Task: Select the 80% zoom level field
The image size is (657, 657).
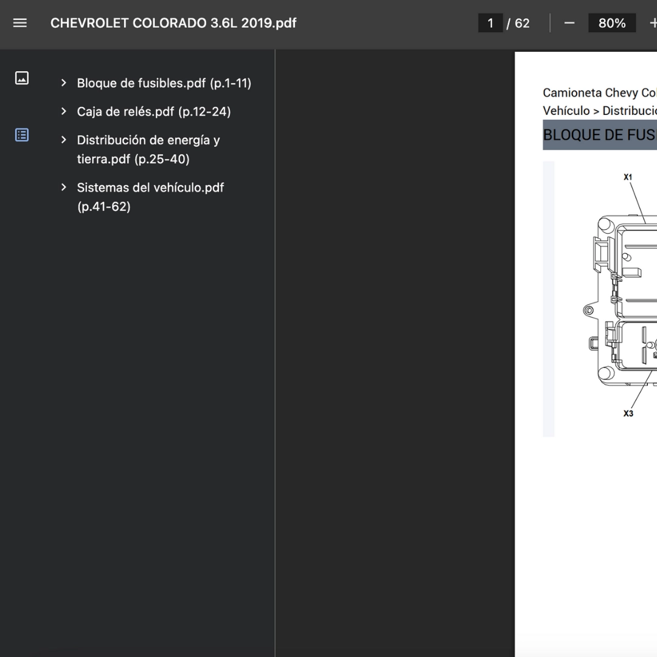Action: point(611,23)
